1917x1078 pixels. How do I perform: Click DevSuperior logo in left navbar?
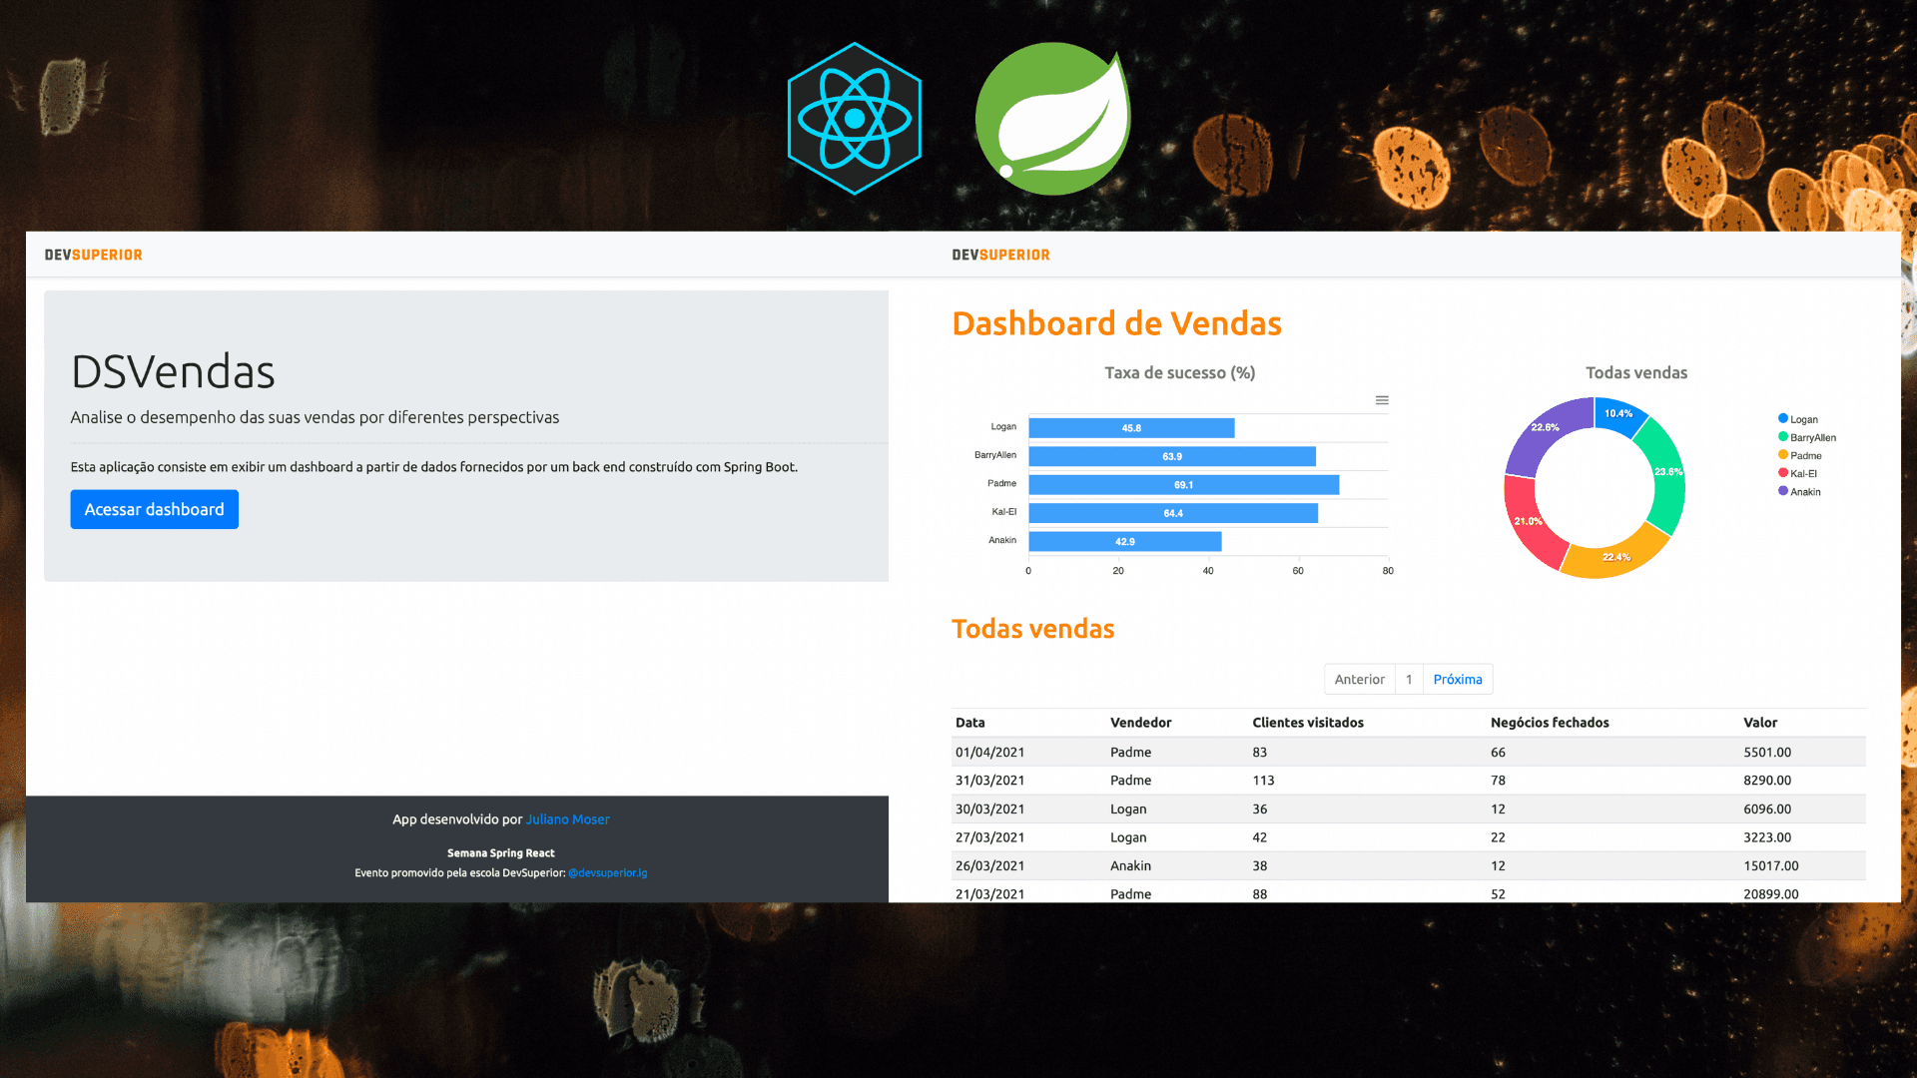[94, 255]
